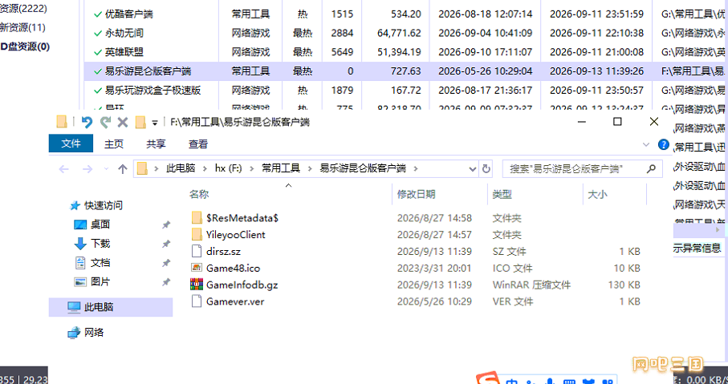Click the 130 KB size of GameInfodb.gz
728x384 pixels.
624,285
